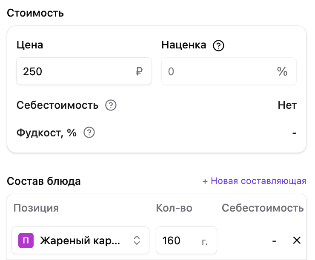The height and width of the screenshot is (260, 315).
Task: Click the question mark icon beside Фудкост, %
Action: (x=89, y=133)
